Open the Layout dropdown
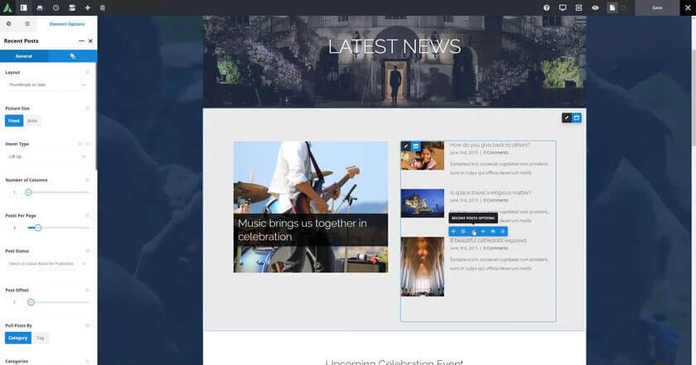The image size is (696, 365). click(47, 85)
